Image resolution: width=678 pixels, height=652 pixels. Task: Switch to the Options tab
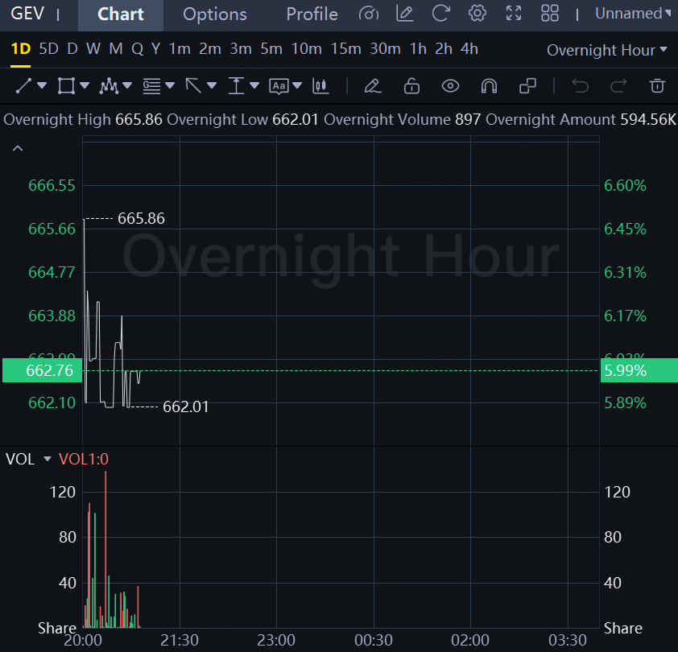[x=215, y=14]
